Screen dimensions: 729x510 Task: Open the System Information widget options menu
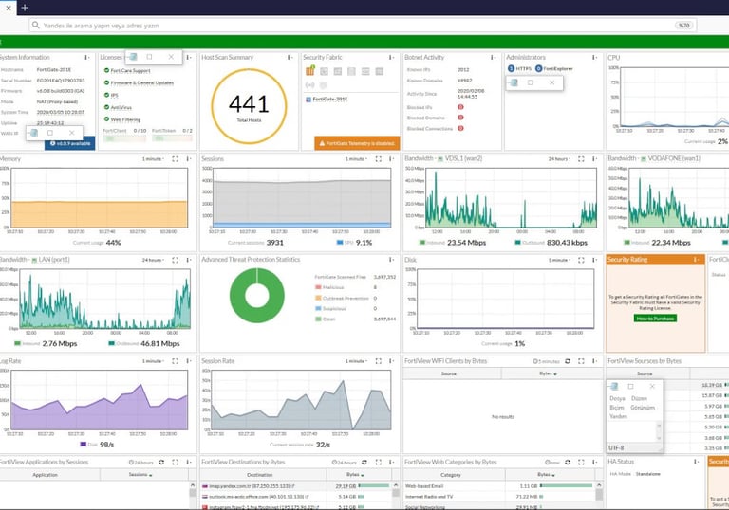pos(87,57)
